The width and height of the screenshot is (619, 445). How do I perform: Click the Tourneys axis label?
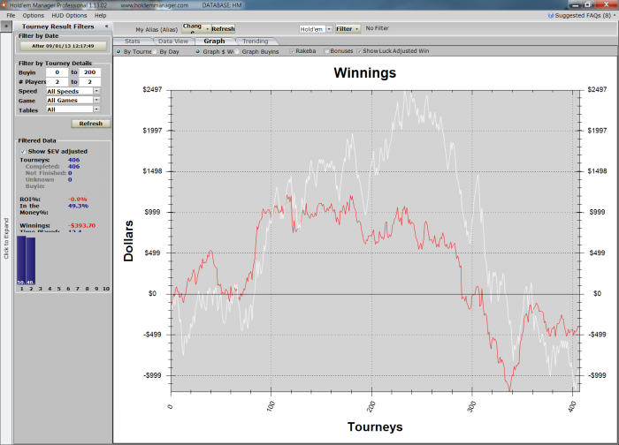click(x=375, y=426)
